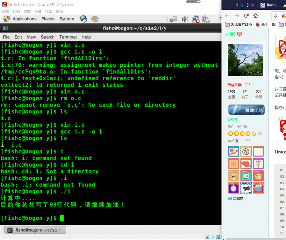Viewport: 286px width, 240px height.
Task: Click the compass medal badge
Action: (x=233, y=188)
